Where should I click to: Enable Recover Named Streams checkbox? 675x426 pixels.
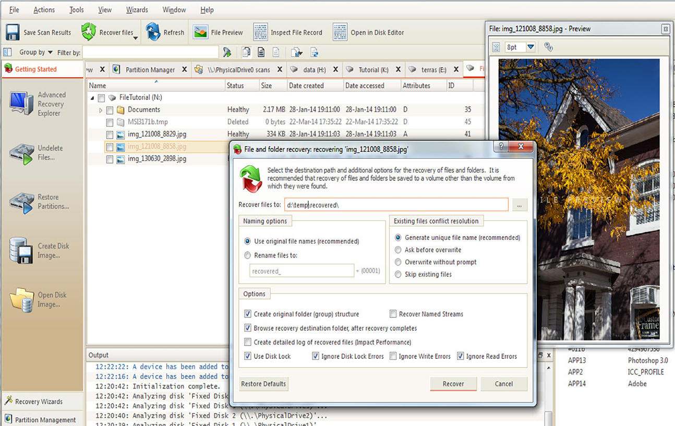click(393, 314)
